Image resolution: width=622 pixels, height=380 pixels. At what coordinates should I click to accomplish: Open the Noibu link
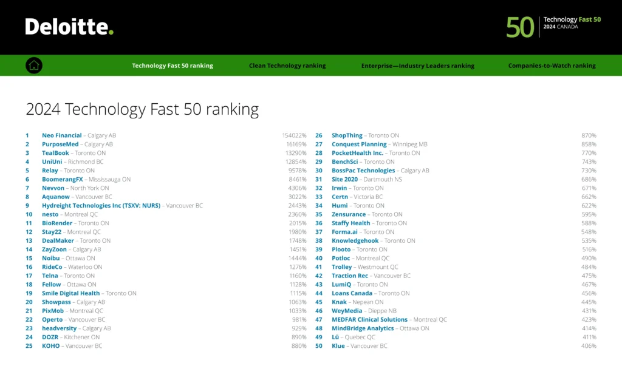51,258
